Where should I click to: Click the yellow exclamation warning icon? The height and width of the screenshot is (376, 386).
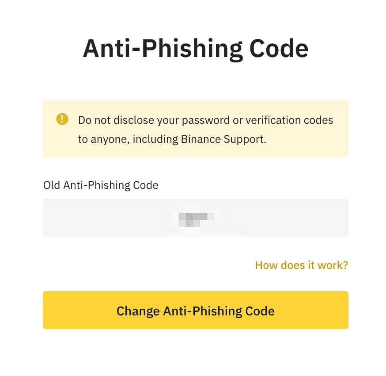click(63, 119)
